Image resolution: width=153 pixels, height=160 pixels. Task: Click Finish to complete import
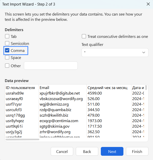coord(137,151)
